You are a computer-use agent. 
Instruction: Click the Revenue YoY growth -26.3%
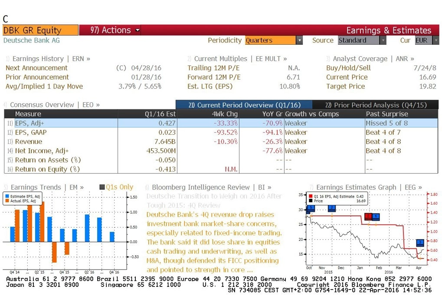tap(272, 142)
